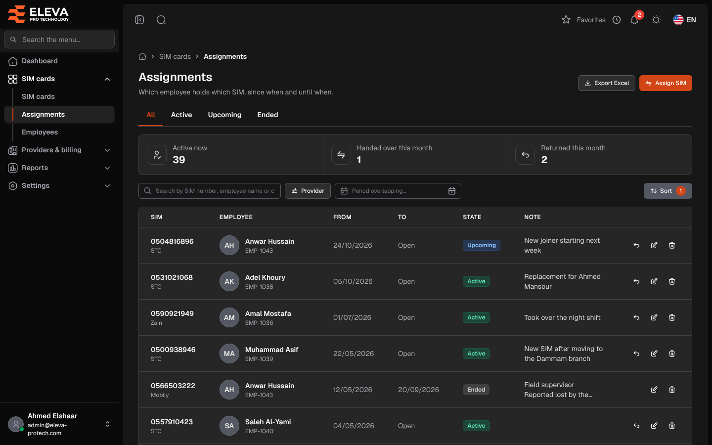The width and height of the screenshot is (712, 445).
Task: Select the All tab
Action: pyautogui.click(x=151, y=115)
